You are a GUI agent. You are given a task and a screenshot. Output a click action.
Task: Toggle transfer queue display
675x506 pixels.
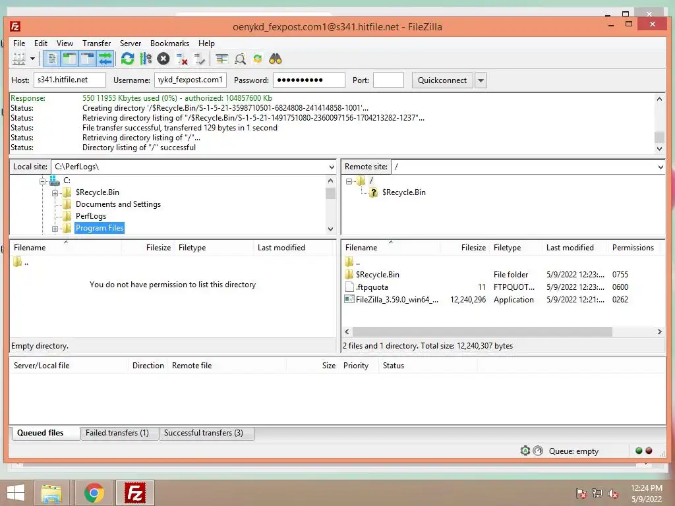pyautogui.click(x=105, y=59)
